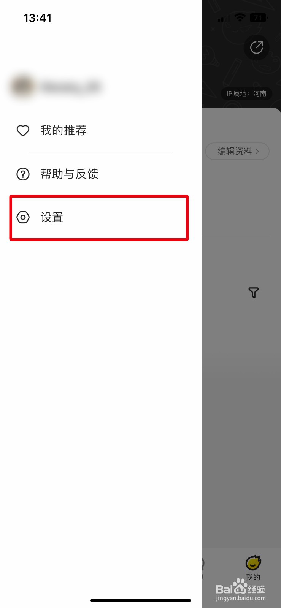Image resolution: width=281 pixels, height=608 pixels.
Task: Click the IP属地：河南 label
Action: click(246, 93)
